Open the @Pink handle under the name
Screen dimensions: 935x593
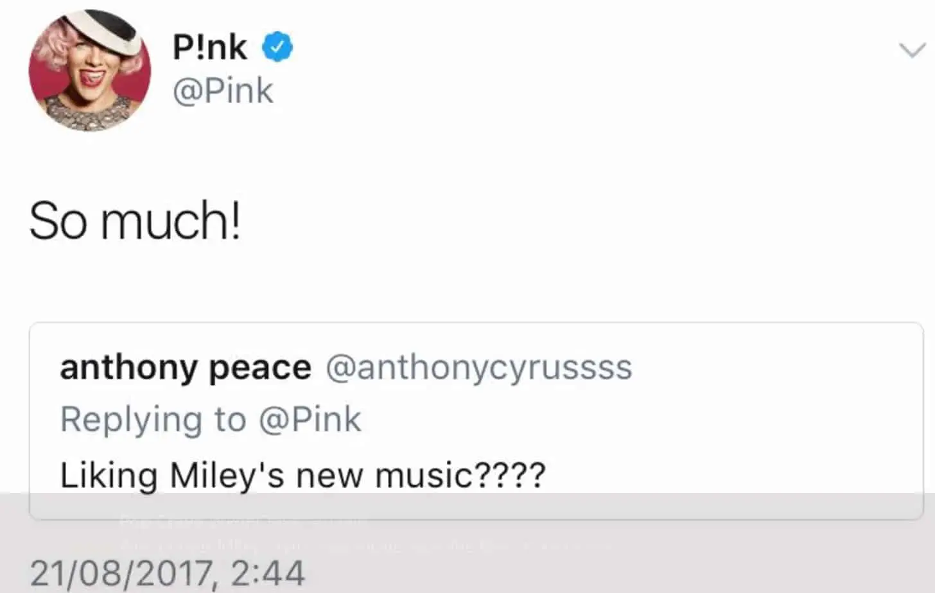223,90
